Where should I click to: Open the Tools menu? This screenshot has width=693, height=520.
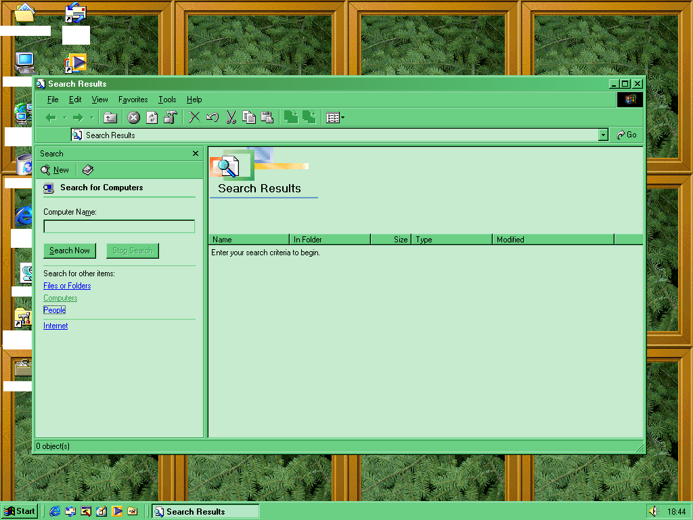click(x=167, y=100)
